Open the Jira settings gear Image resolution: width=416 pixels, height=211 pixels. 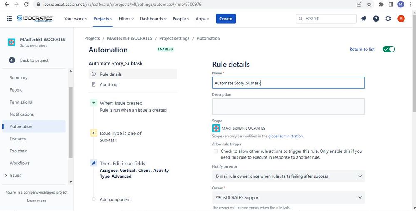coord(388,19)
